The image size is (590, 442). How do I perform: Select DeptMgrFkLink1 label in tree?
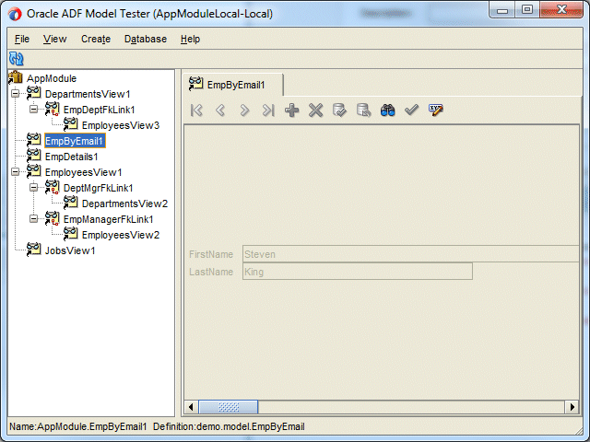click(x=99, y=188)
